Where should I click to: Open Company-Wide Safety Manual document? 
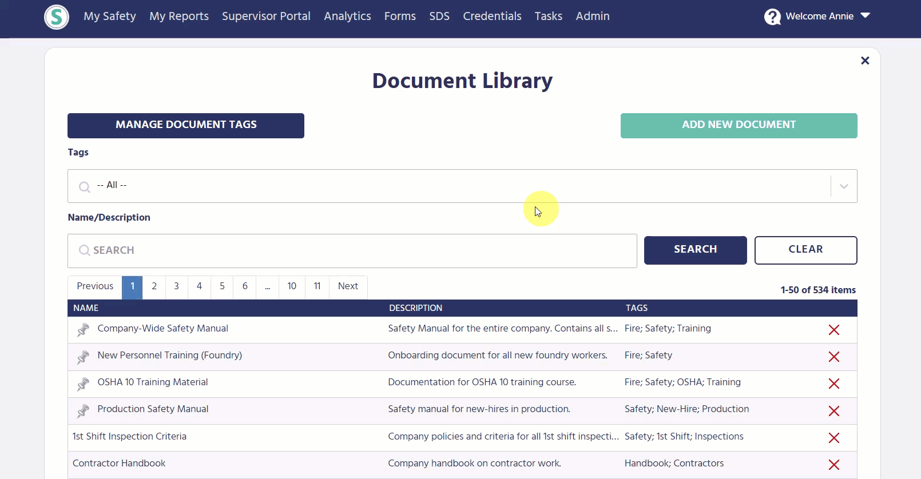point(162,329)
